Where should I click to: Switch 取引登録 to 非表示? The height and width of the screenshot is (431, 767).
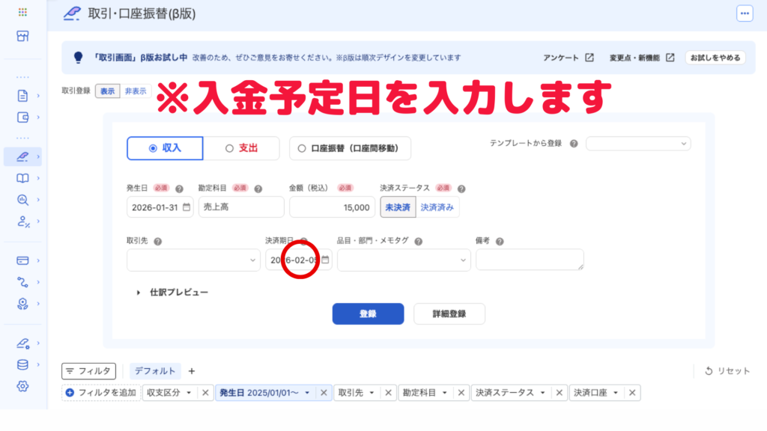[x=136, y=91]
